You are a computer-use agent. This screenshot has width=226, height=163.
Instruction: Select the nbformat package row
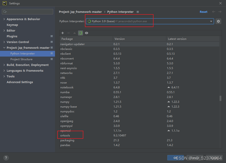(140, 63)
